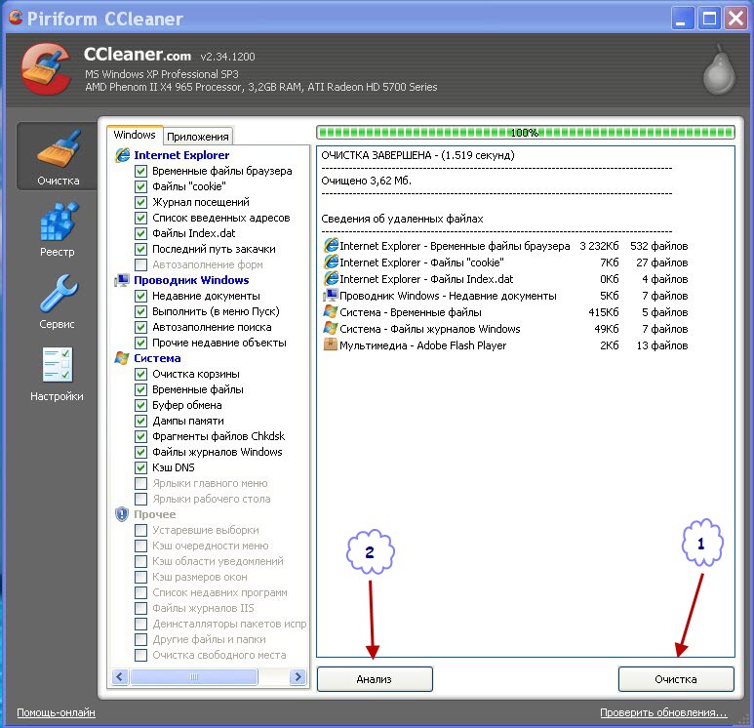Click IE icon beside Файлы "cookie" result
This screenshot has width=754, height=728.
pos(331,263)
